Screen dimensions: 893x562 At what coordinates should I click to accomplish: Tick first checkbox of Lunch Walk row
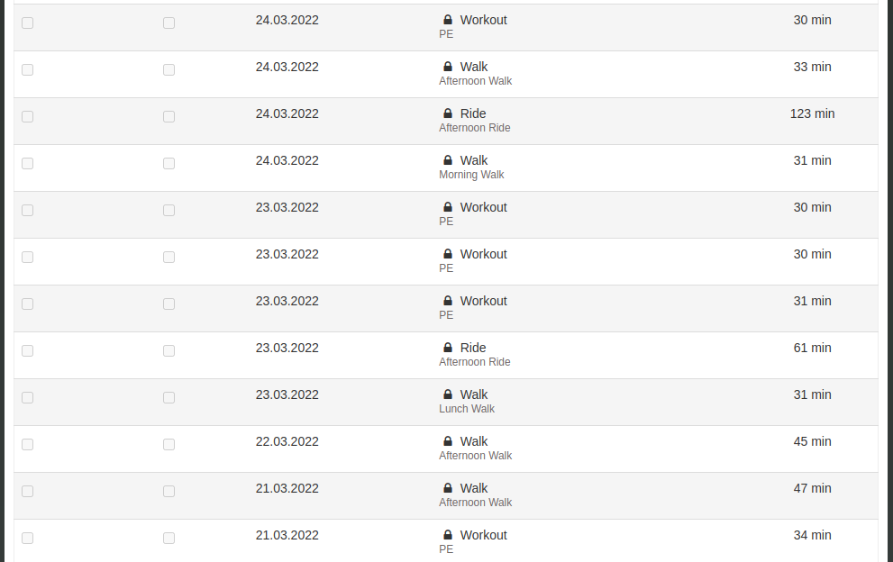pos(27,397)
